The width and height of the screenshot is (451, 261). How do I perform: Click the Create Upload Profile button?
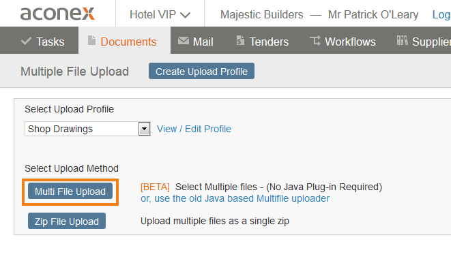click(x=202, y=71)
